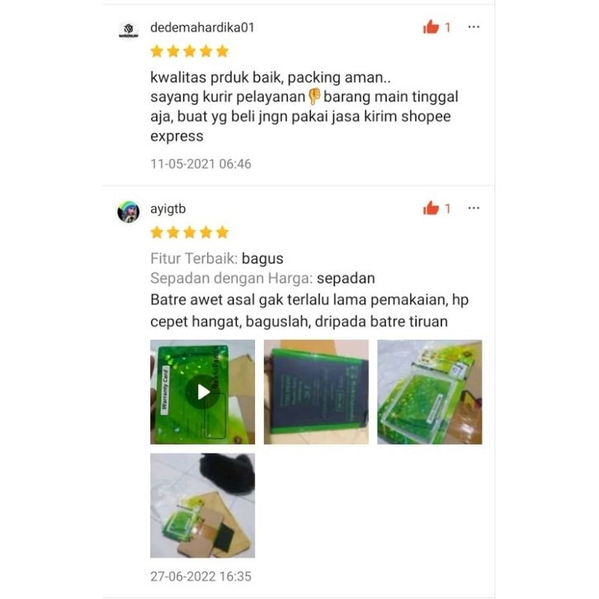Open the photo with black cat thumbnail

pos(202,506)
